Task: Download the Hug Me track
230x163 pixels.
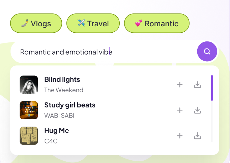Action: point(198,136)
